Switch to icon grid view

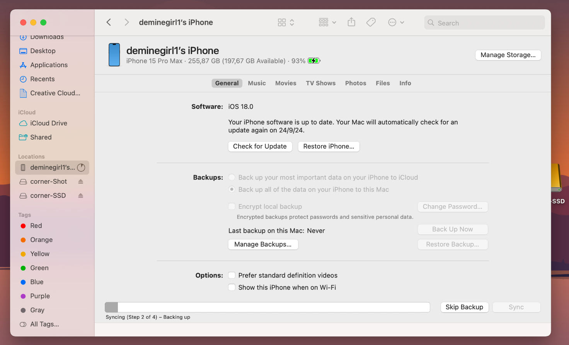click(282, 22)
